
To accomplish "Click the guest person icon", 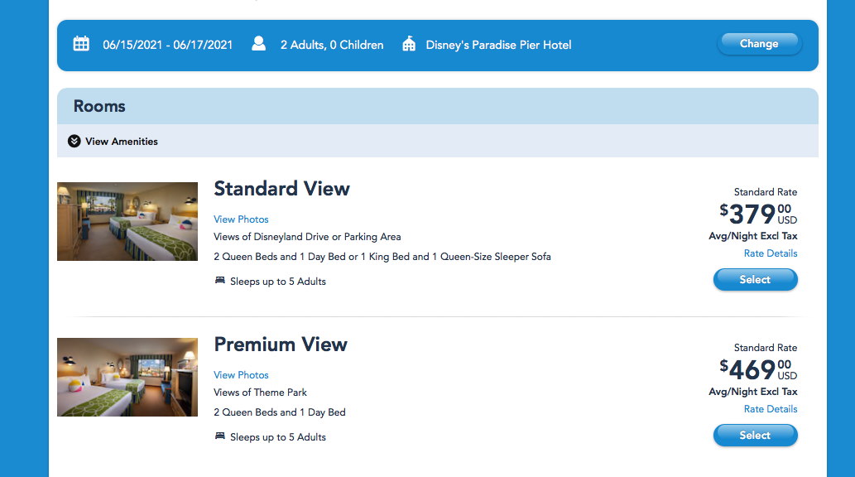I will click(x=259, y=44).
